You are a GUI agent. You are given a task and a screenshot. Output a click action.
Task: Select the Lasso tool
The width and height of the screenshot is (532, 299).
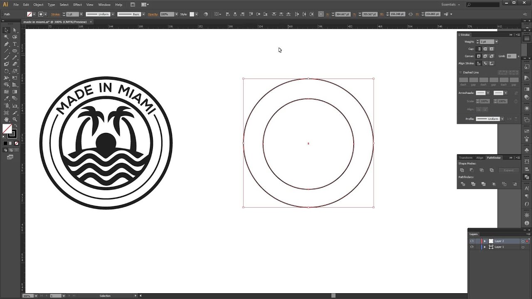[15, 37]
